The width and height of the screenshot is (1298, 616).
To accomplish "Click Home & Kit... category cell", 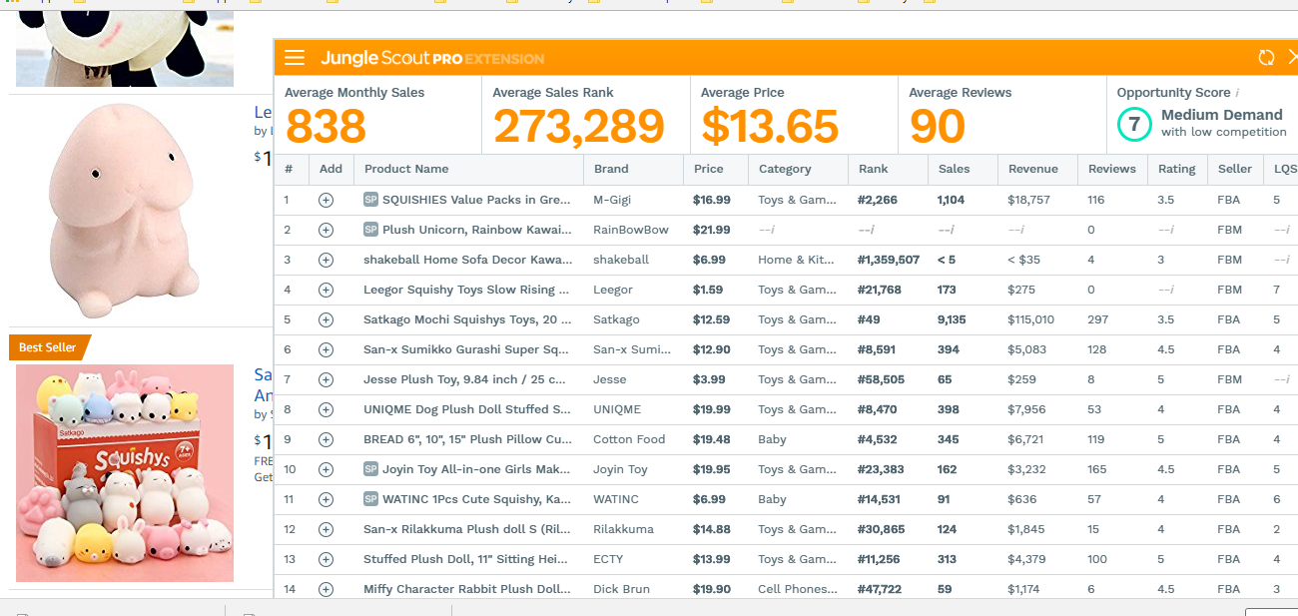I will pos(796,260).
